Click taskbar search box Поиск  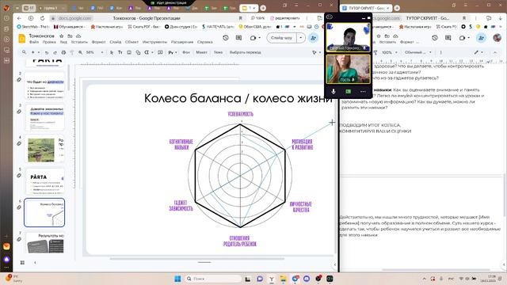(x=213, y=279)
